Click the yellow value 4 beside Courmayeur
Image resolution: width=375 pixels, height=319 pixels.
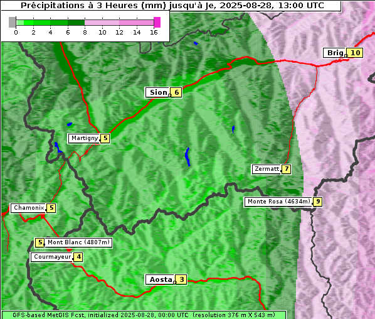pyautogui.click(x=78, y=257)
